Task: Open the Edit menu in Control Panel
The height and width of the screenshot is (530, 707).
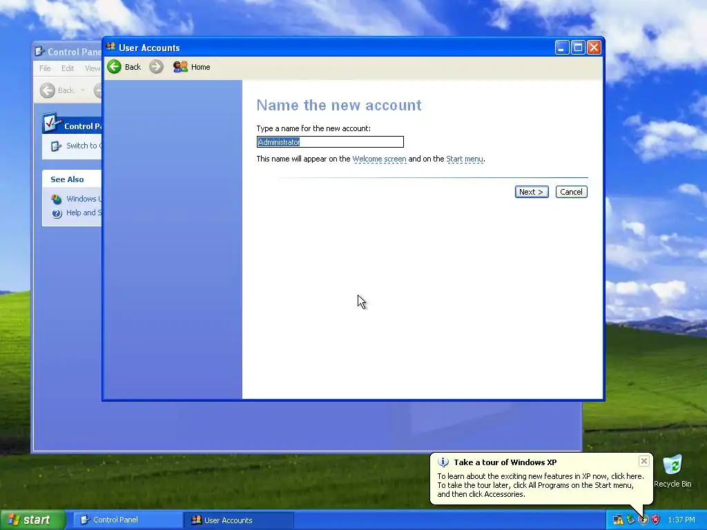Action: pos(68,68)
